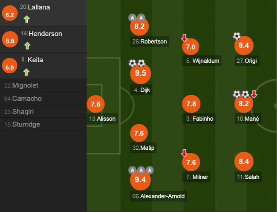This screenshot has height=212, width=277.
Task: Click the green sub-on arrow under Lallana
Action: 27,19
